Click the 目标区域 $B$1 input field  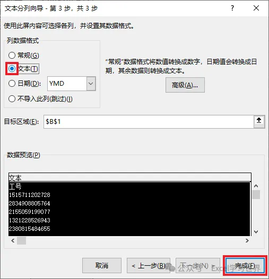coord(149,122)
